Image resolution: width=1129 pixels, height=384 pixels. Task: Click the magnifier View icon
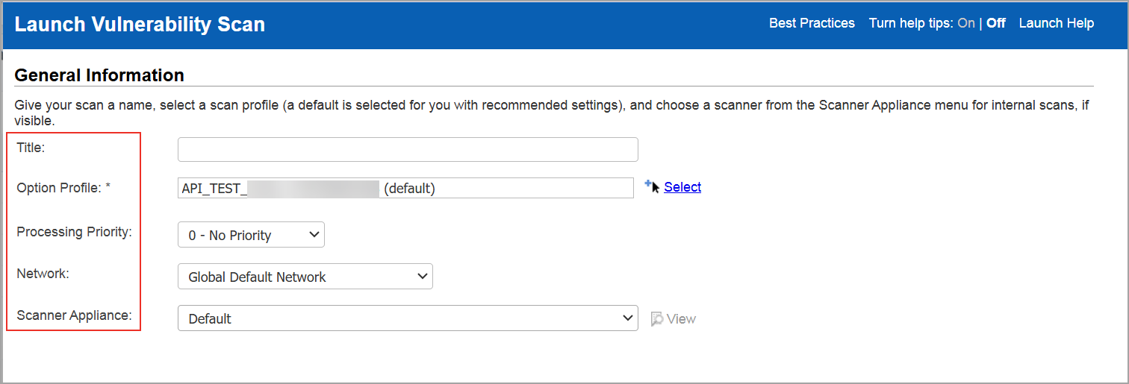pos(657,319)
